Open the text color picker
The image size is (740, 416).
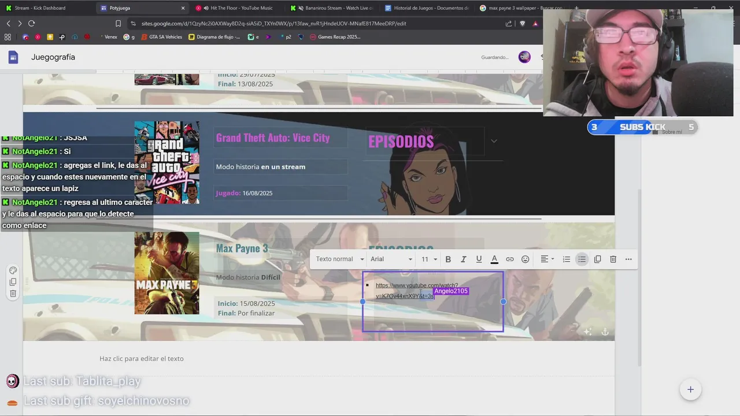coord(494,259)
